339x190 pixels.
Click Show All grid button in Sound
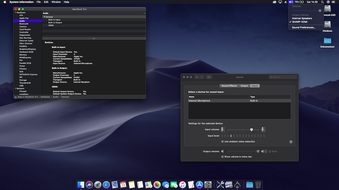[x=209, y=77]
